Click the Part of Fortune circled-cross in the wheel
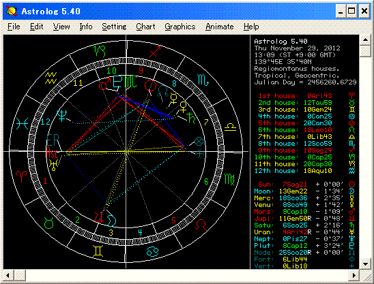Screen dimensions: 374x284 199,142
